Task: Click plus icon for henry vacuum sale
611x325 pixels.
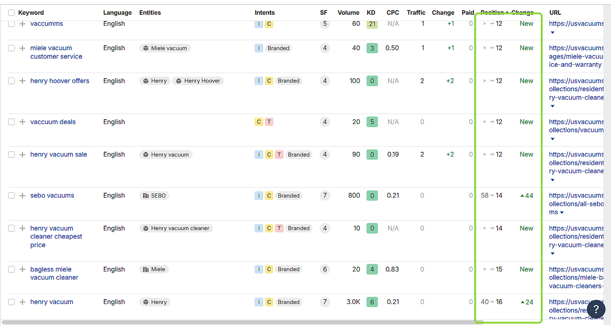Action: [x=22, y=155]
